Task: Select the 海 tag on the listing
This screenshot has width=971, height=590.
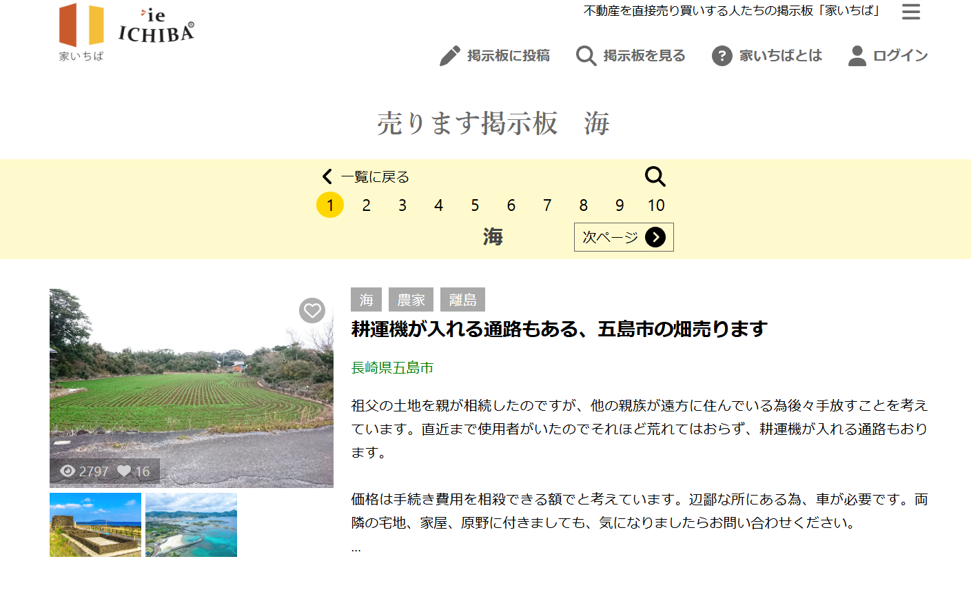Action: pos(366,299)
